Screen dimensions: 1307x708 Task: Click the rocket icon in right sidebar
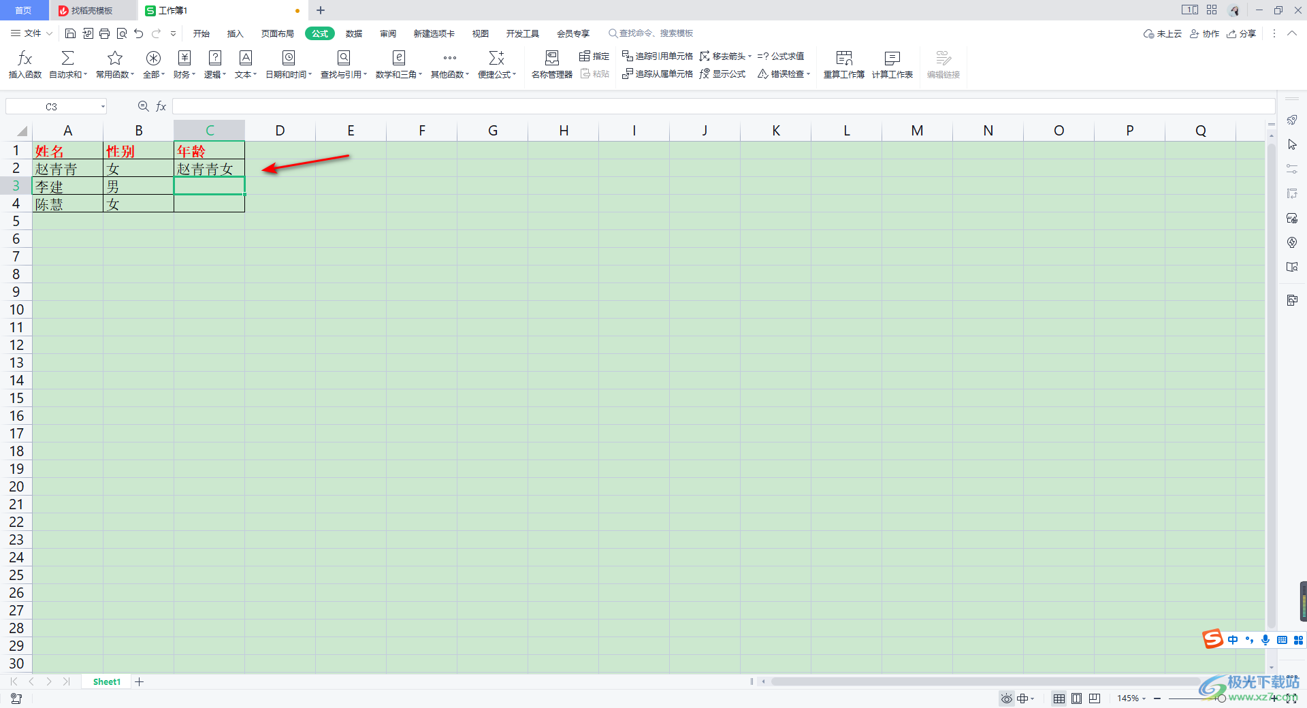1292,120
